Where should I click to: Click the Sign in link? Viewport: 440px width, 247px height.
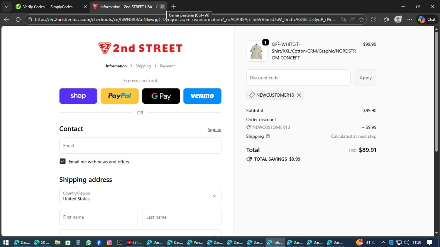214,130
